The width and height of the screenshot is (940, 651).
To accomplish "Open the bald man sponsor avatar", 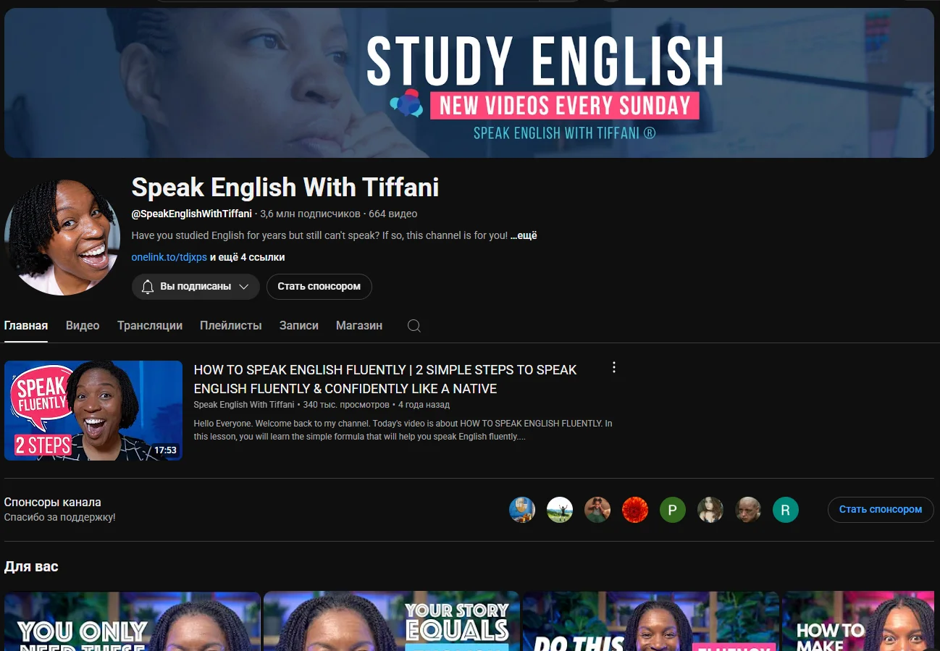I will click(748, 510).
